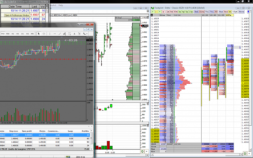
Task: Switch chart to M15 timeframe
Action: click(x=3, y=34)
